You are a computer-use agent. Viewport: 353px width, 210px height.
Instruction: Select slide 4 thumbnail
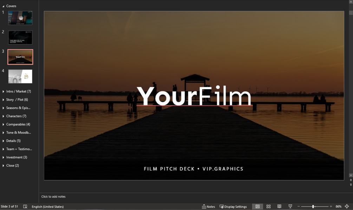[20, 76]
